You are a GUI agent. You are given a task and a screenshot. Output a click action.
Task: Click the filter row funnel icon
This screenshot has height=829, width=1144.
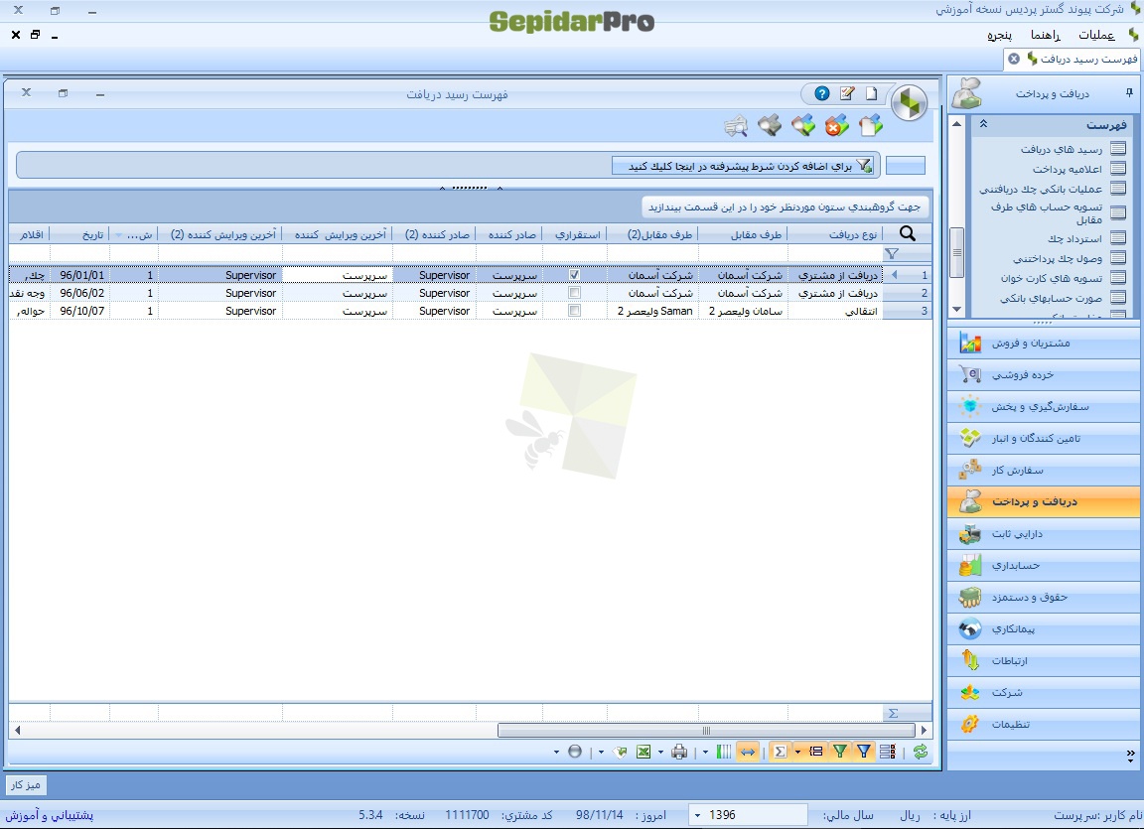pos(892,254)
